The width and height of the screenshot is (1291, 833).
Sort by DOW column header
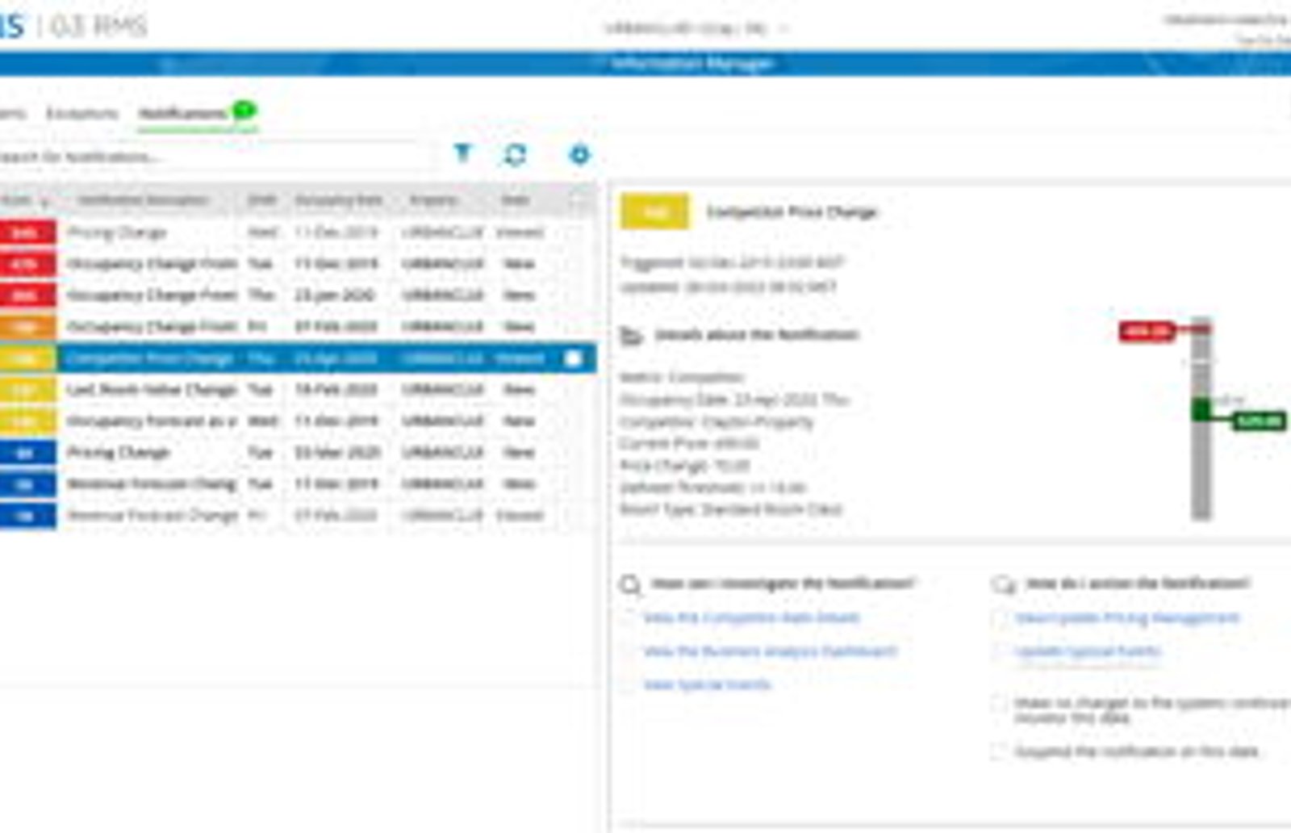click(261, 200)
